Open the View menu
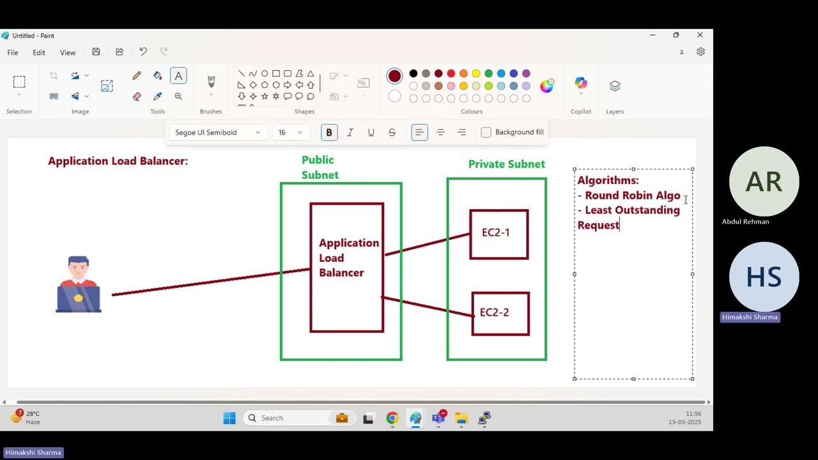Screen dimensions: 818x460 68,52
